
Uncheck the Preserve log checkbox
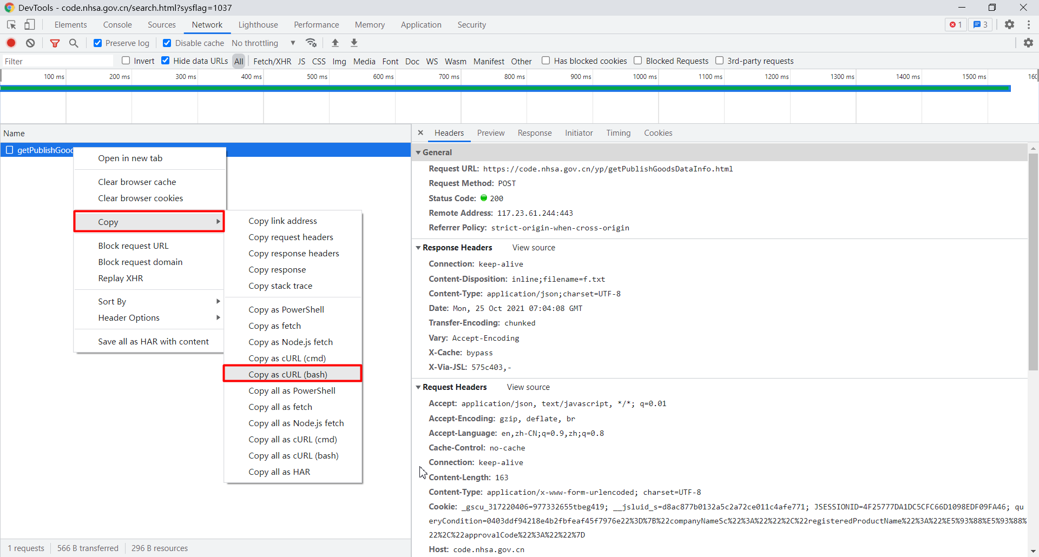tap(97, 43)
